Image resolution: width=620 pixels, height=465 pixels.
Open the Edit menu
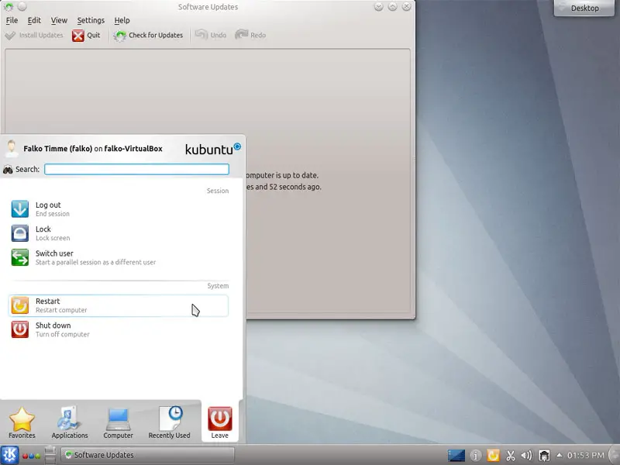pos(34,20)
